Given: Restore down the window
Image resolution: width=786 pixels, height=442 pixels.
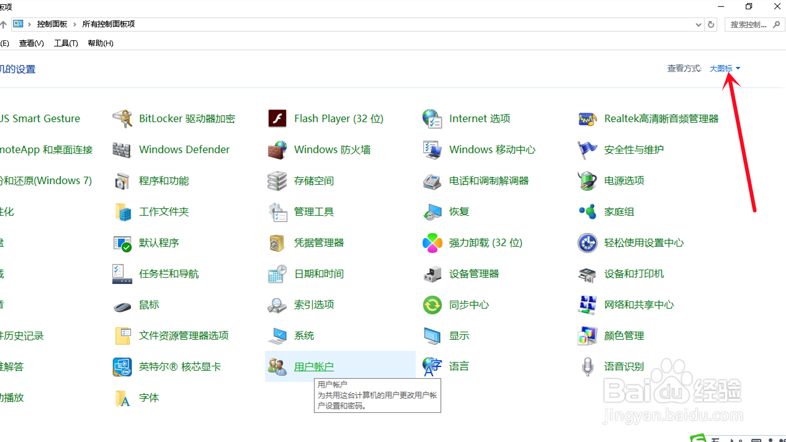Looking at the screenshot, I should click(x=749, y=6).
